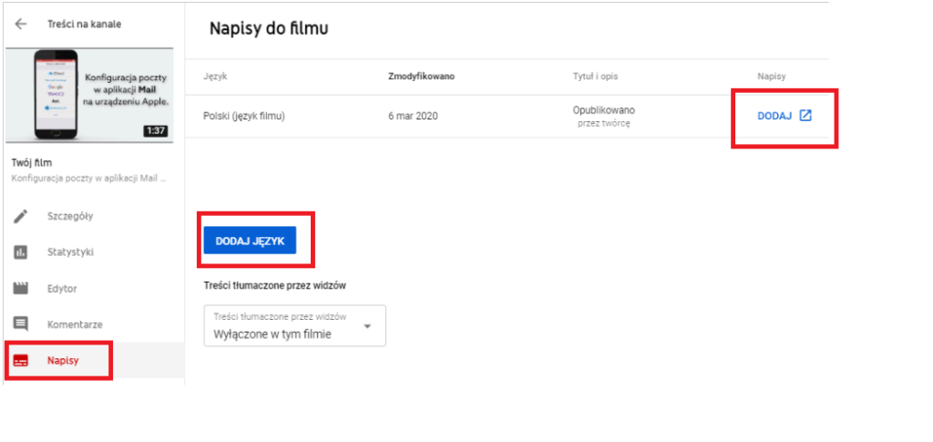Screen dimensions: 933x442
Task: Click the DODAJ link for Polish subtitles
Action: point(774,116)
